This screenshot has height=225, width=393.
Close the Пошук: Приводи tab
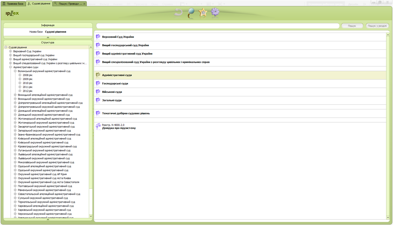[x=84, y=4]
